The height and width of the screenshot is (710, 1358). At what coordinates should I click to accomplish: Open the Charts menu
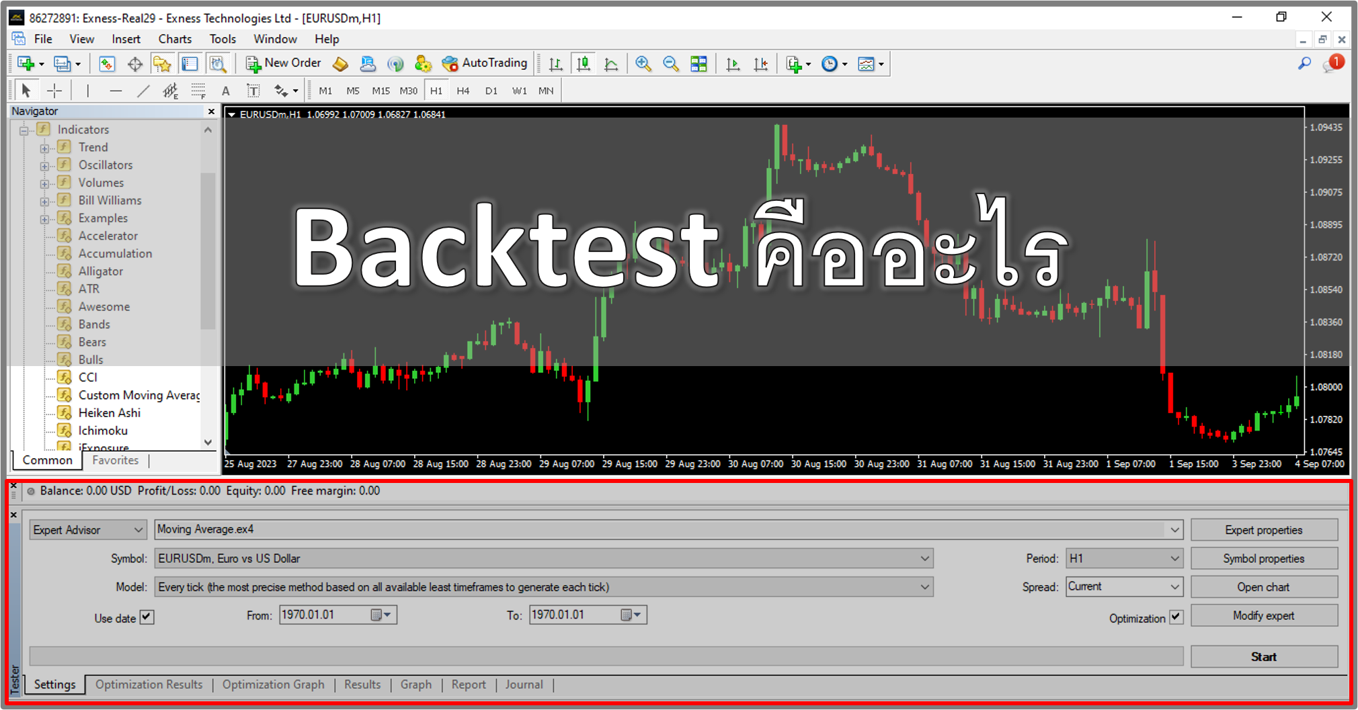point(175,39)
